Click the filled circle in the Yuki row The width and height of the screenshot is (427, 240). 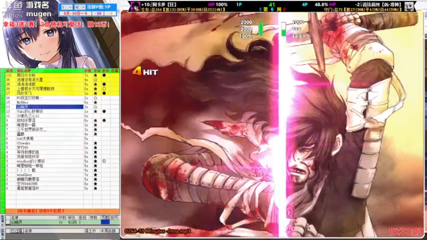tap(104, 111)
